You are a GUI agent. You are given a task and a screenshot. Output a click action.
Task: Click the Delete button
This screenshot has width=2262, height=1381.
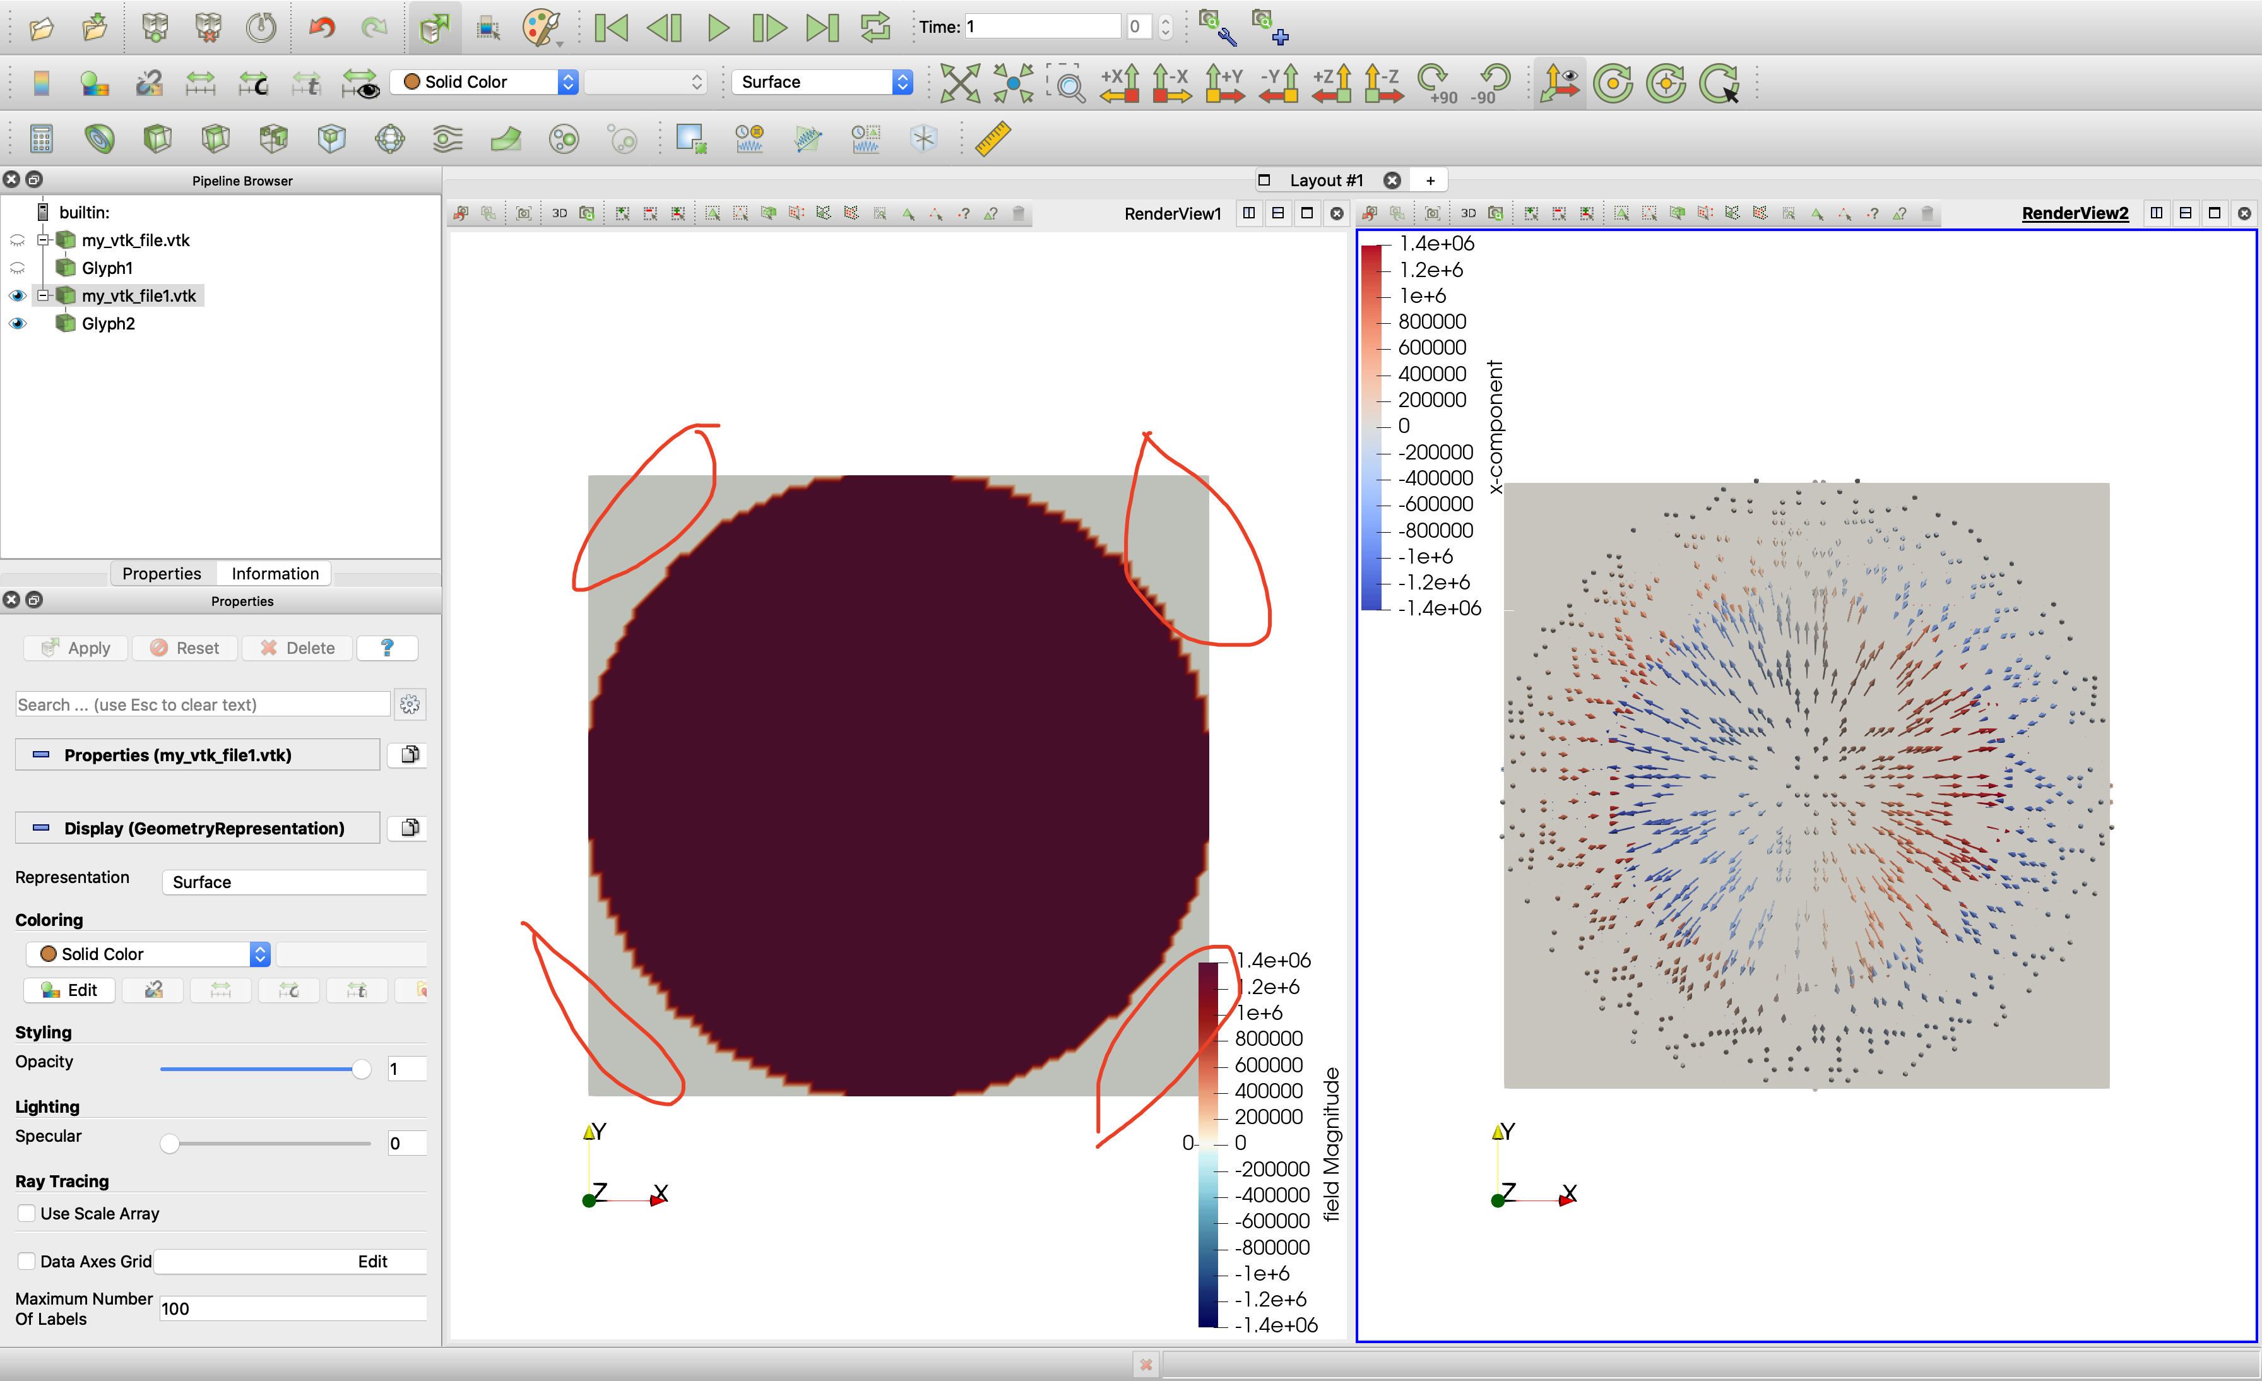(297, 648)
